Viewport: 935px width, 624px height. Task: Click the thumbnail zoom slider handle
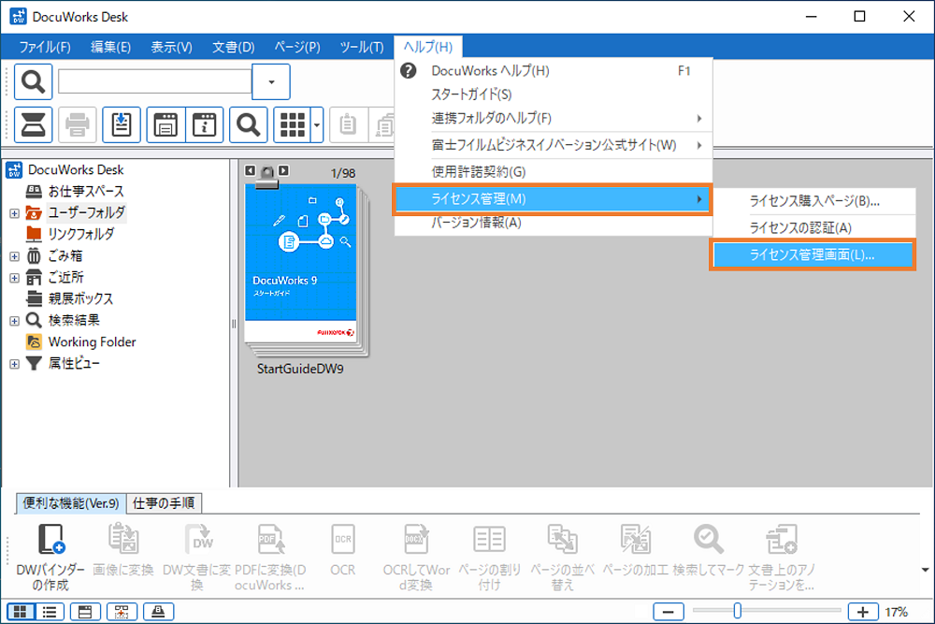pyautogui.click(x=738, y=611)
